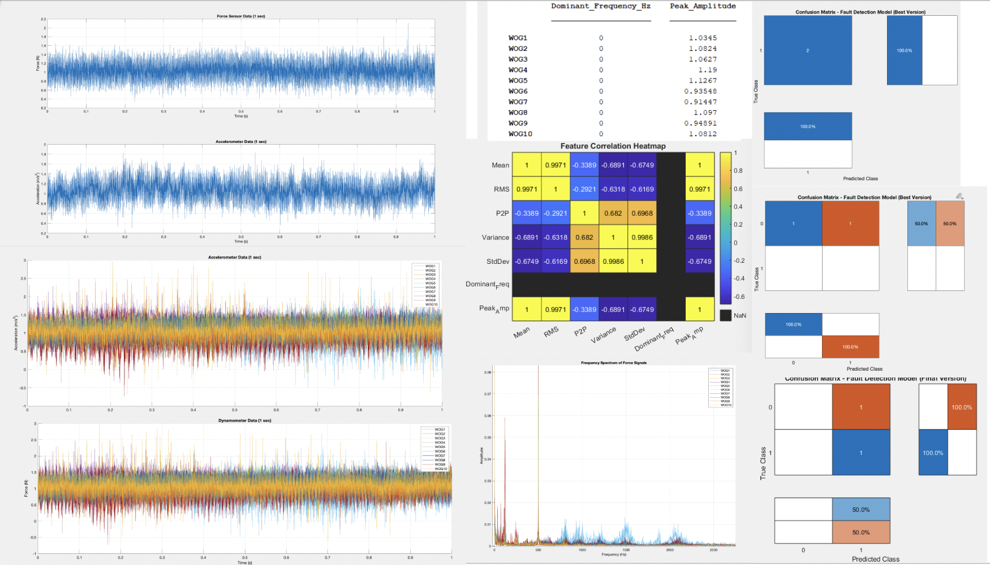This screenshot has height=565, width=990.
Task: Select heatmap cell at row P2P, column Variance
Action: (613, 214)
